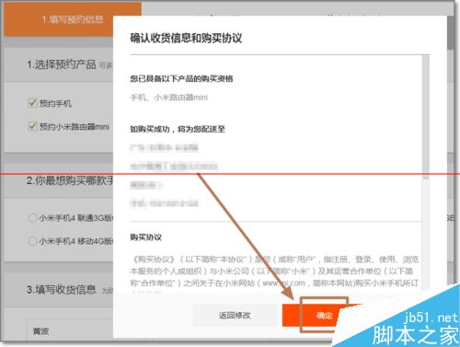Click the page scrollbar at right edge
The image size is (460, 347).
[x=451, y=33]
